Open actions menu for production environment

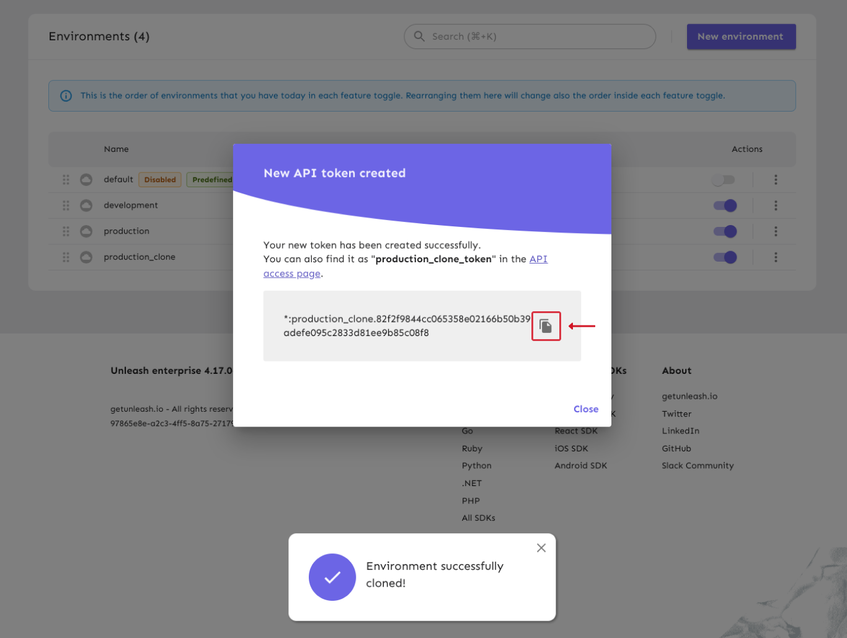(x=776, y=231)
